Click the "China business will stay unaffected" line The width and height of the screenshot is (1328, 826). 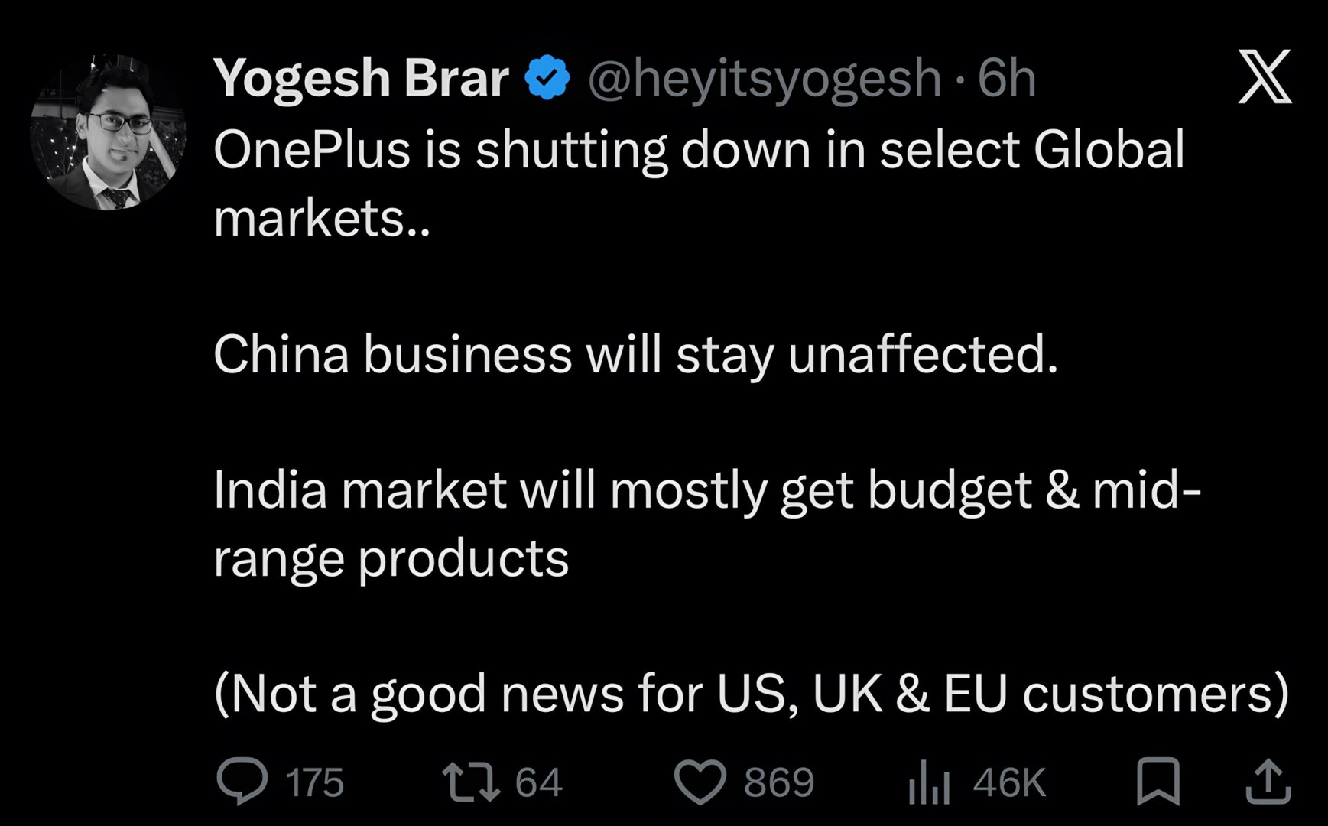coord(635,354)
